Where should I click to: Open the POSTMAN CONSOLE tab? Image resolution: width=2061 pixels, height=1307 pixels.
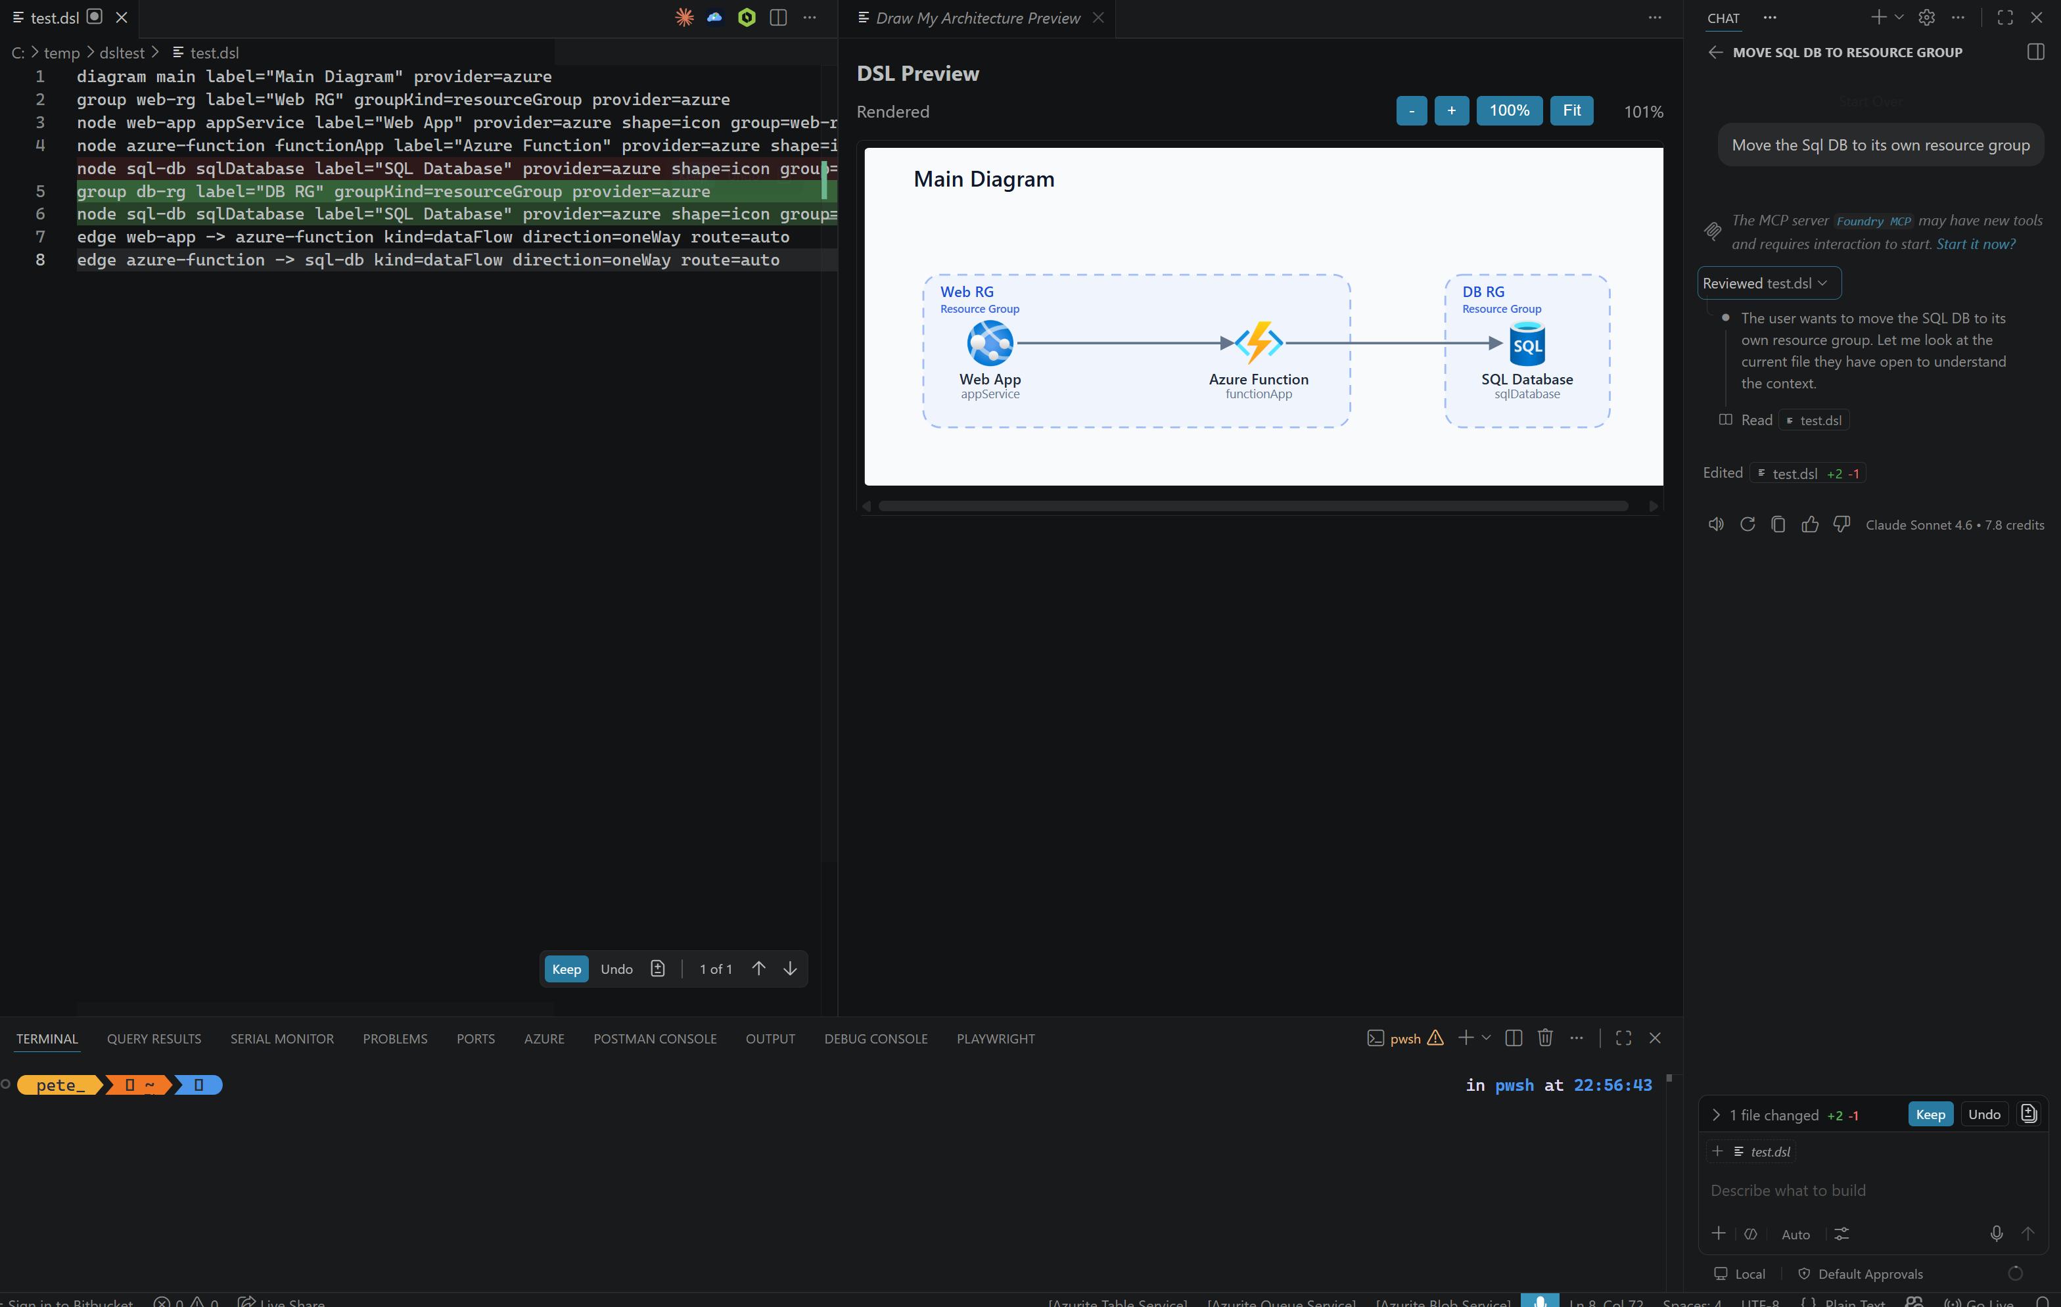pos(655,1038)
